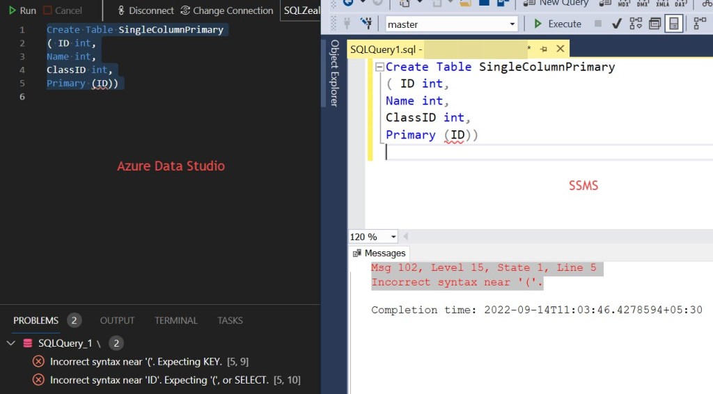
Task: Open the Object Explorer side tab
Action: pos(334,73)
